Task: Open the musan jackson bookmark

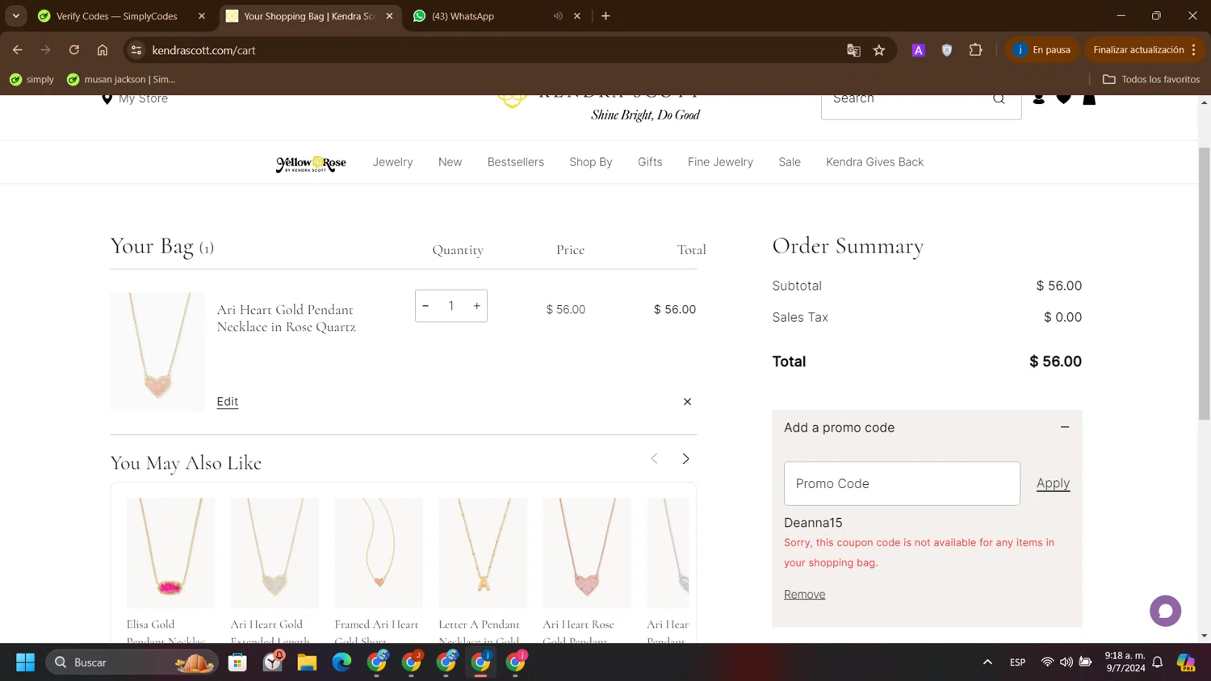Action: point(121,79)
